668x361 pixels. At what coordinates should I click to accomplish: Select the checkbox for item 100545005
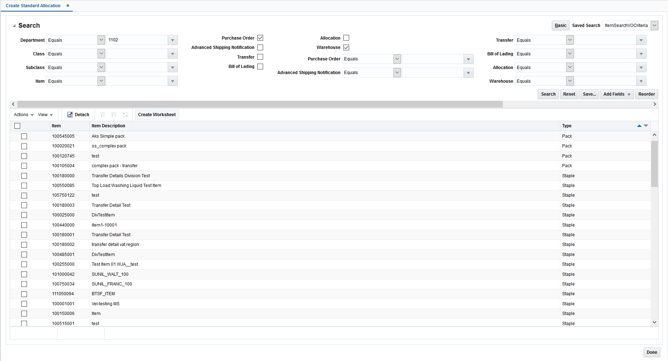click(x=24, y=136)
